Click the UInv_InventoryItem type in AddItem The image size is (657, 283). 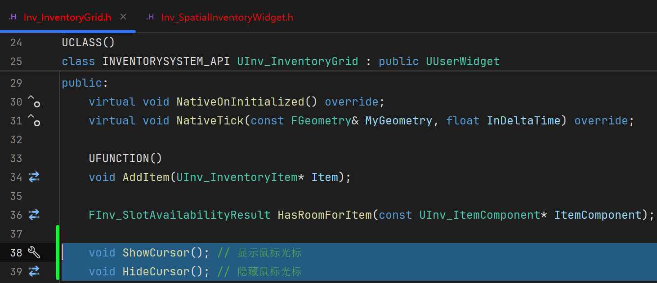pos(237,177)
